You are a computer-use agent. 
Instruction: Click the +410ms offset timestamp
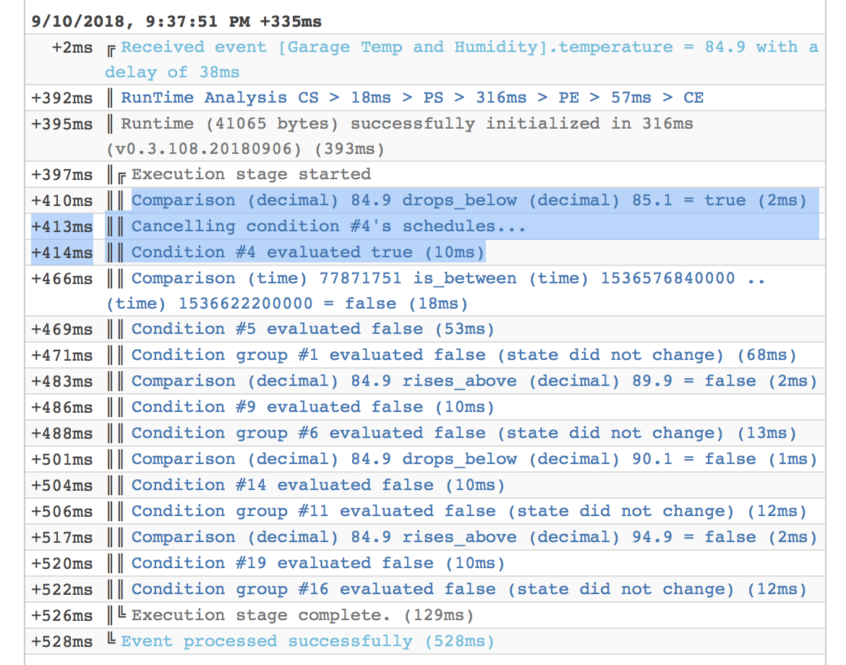pyautogui.click(x=62, y=201)
